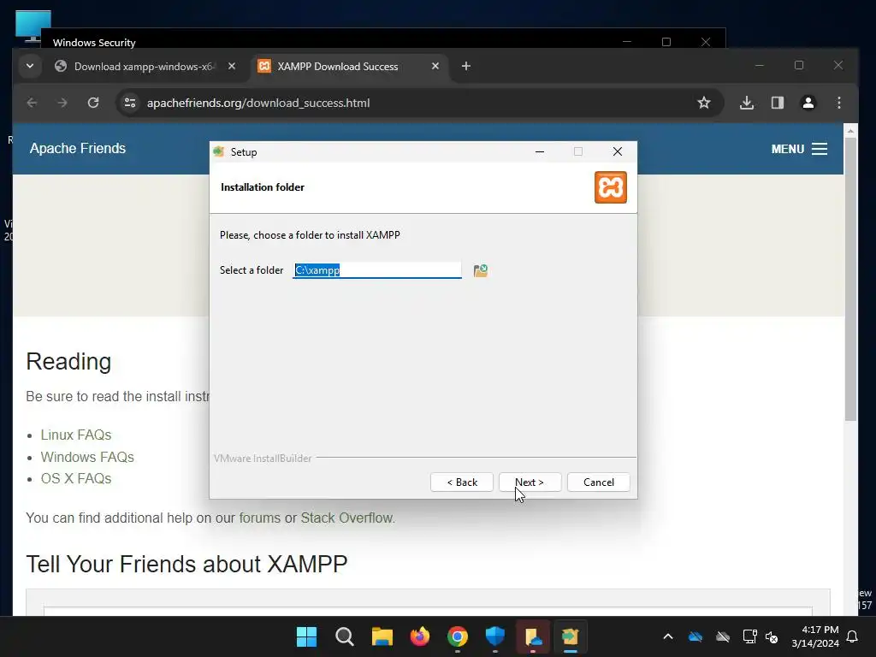Click the Apache Friends site title
The height and width of the screenshot is (657, 876).
click(x=78, y=149)
